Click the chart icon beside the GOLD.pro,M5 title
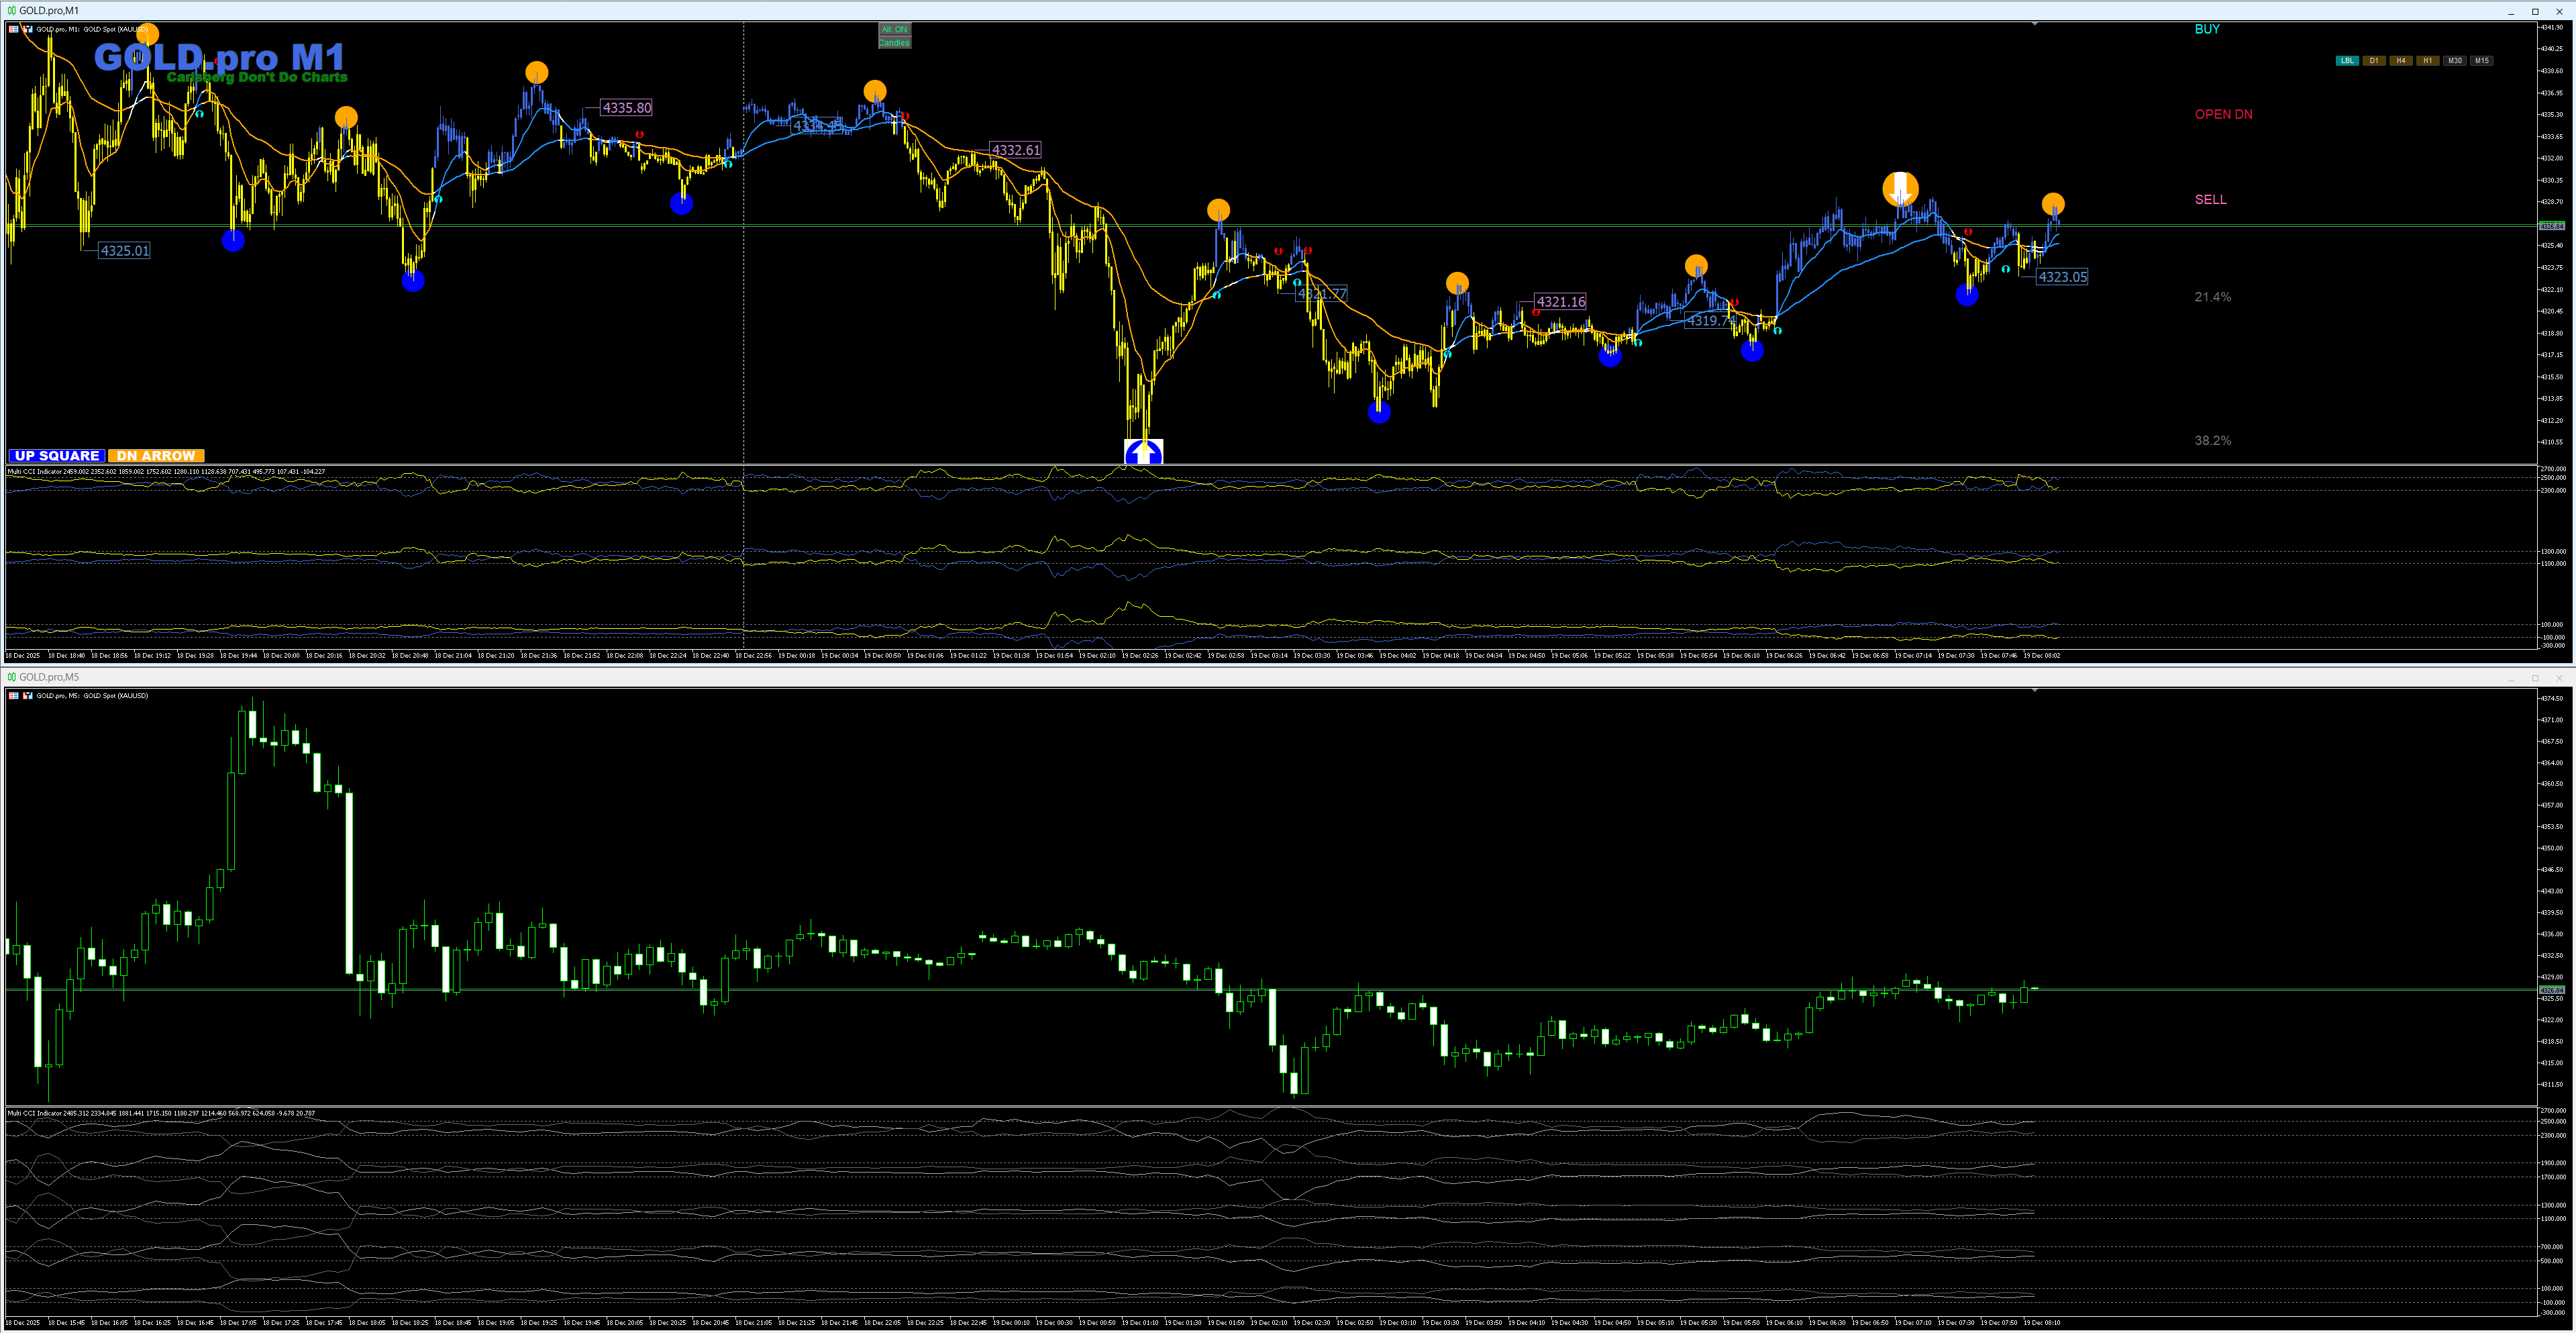This screenshot has width=2576, height=1333. point(11,677)
